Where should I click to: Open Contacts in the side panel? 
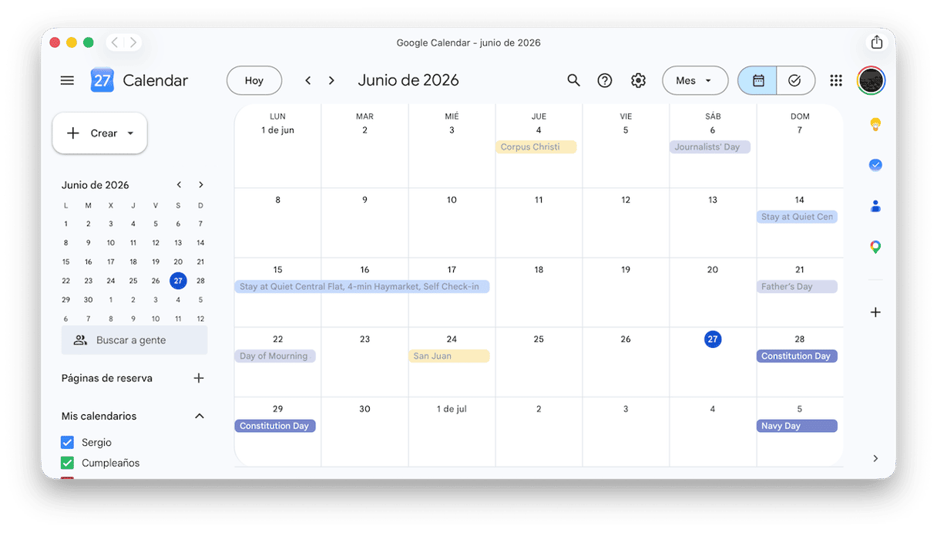pyautogui.click(x=875, y=206)
